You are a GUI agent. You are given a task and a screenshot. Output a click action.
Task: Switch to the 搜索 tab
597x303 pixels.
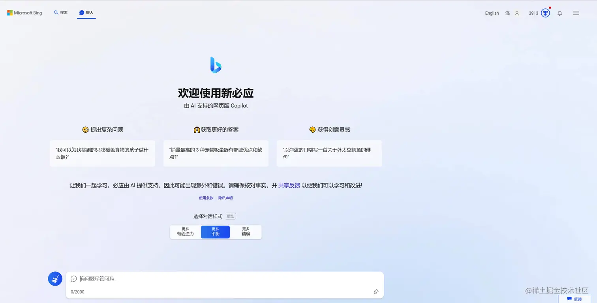[61, 13]
